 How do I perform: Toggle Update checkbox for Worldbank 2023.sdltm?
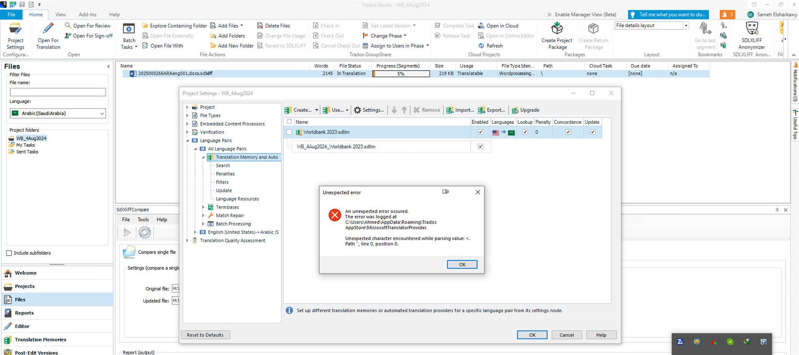pos(593,132)
